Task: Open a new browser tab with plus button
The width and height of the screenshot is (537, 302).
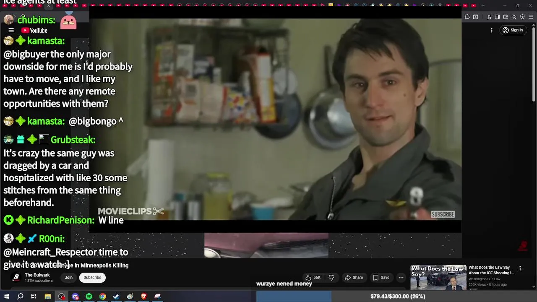Action: [483, 5]
